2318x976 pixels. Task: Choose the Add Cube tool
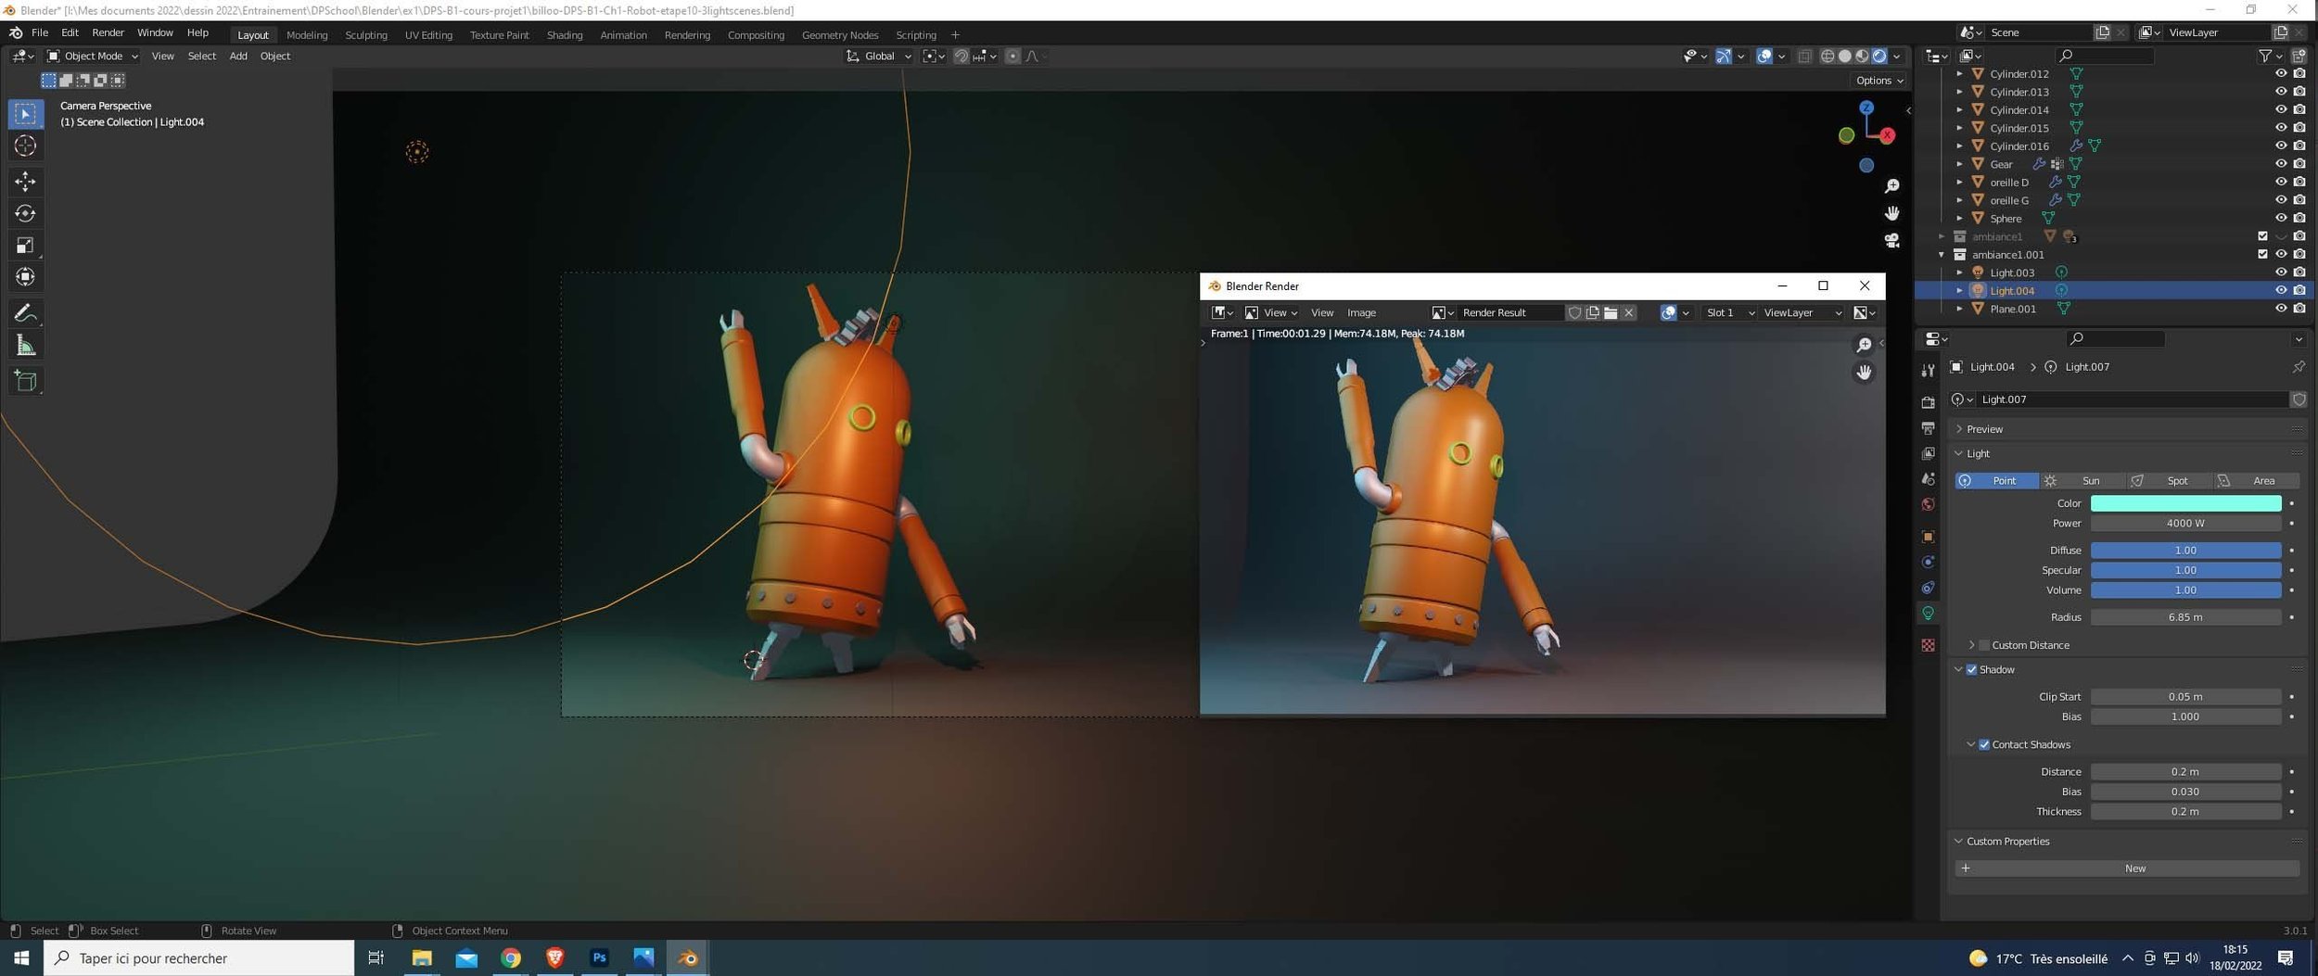(x=25, y=381)
